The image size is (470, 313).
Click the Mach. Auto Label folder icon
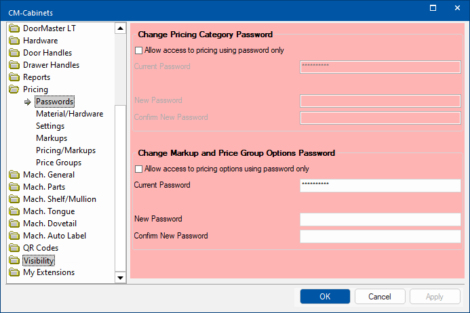(x=14, y=236)
